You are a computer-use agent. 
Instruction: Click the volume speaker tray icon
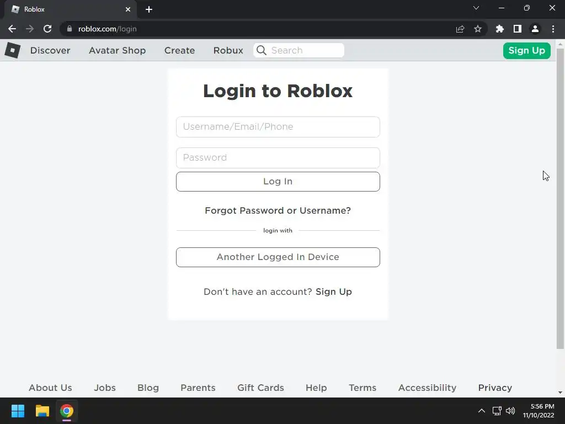pyautogui.click(x=510, y=411)
